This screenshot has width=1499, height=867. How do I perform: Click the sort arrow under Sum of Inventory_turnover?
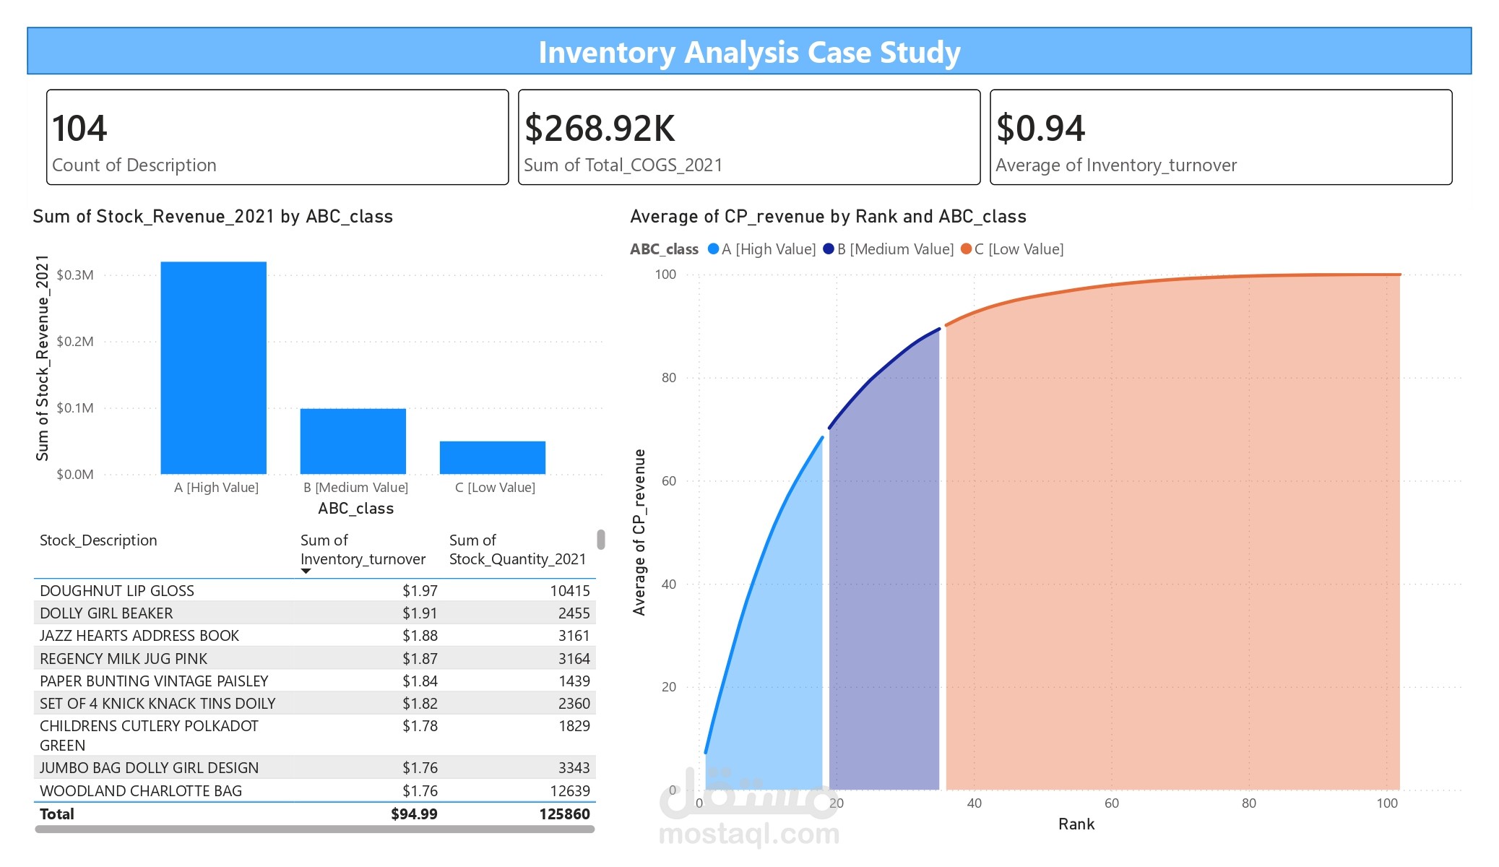coord(306,570)
